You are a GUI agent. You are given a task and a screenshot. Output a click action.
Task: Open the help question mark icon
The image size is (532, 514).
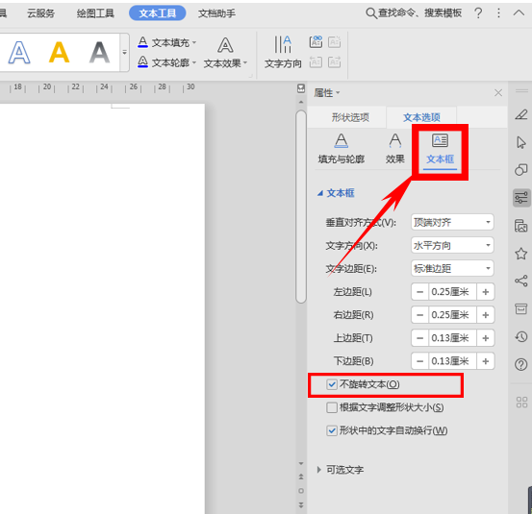coord(478,13)
